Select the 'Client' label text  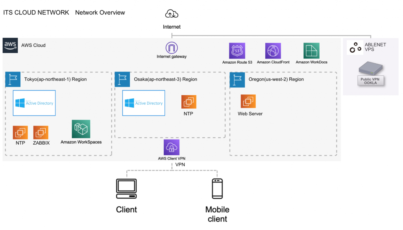tap(126, 210)
